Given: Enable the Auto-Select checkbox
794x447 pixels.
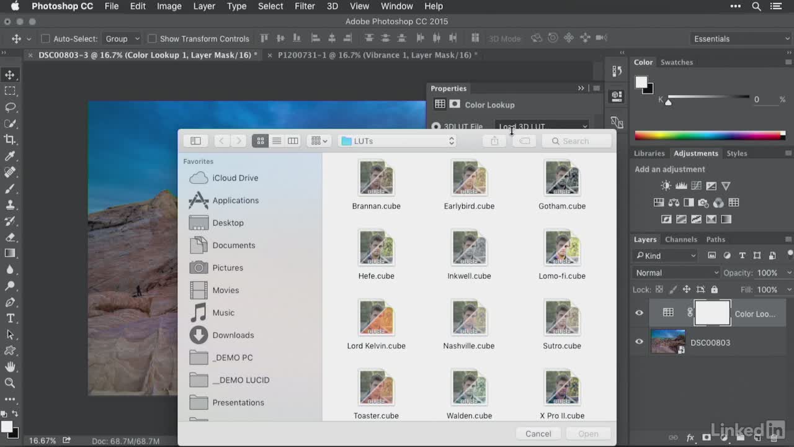Looking at the screenshot, I should point(45,38).
